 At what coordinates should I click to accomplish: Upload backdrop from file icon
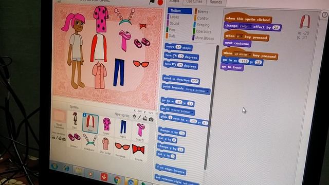(x=60, y=138)
